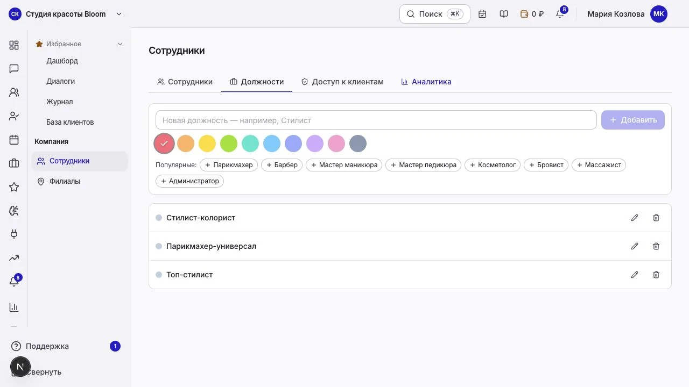
Task: Select the red color swatch
Action: [x=164, y=144]
